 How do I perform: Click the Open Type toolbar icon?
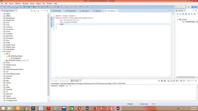click(x=47, y=7)
